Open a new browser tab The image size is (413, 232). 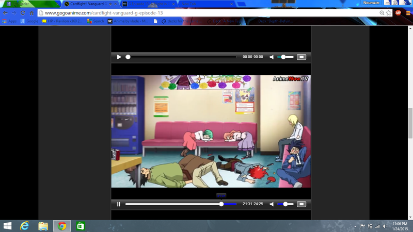coord(242,4)
